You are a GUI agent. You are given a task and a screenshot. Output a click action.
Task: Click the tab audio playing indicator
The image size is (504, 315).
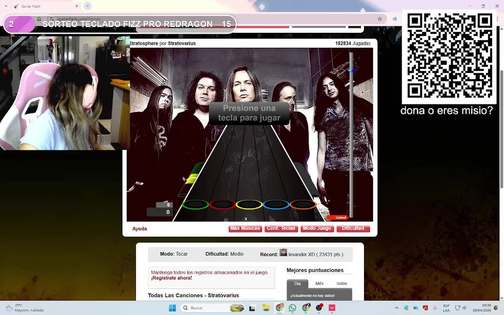click(x=394, y=19)
